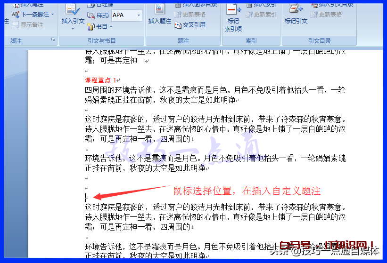The image size is (387, 263).
Task: Click the Bibliography (书目) icon
Action: (91, 27)
